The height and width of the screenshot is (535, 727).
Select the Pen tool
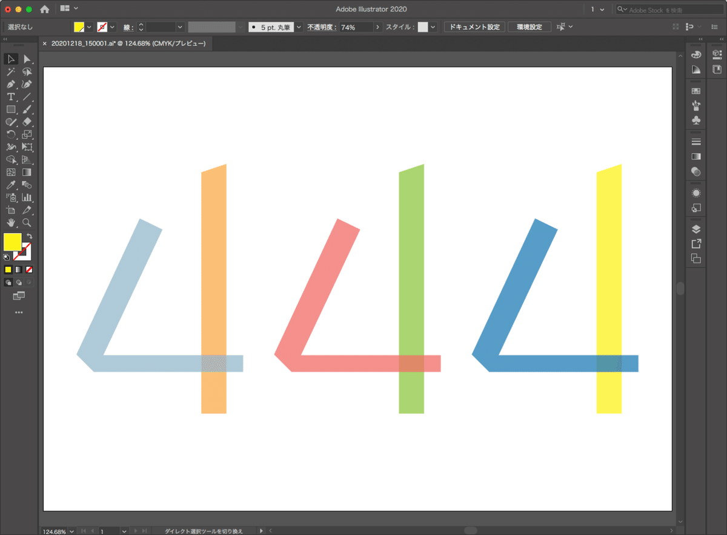(11, 84)
